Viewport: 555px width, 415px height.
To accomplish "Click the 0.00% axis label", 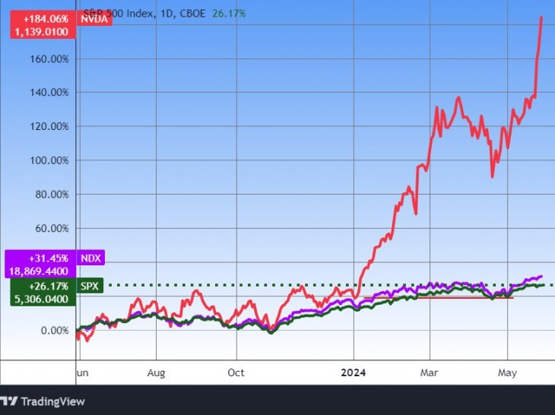I will 55,331.
